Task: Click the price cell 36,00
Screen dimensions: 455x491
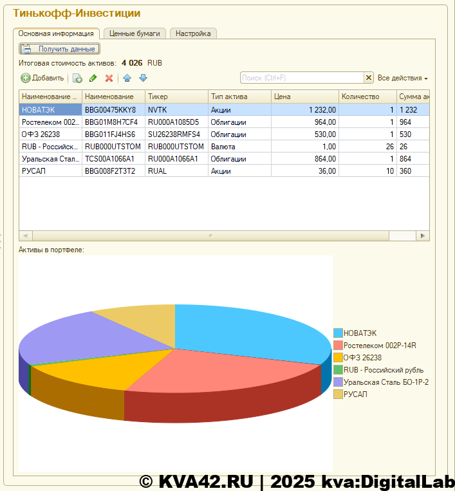Action: click(x=305, y=171)
